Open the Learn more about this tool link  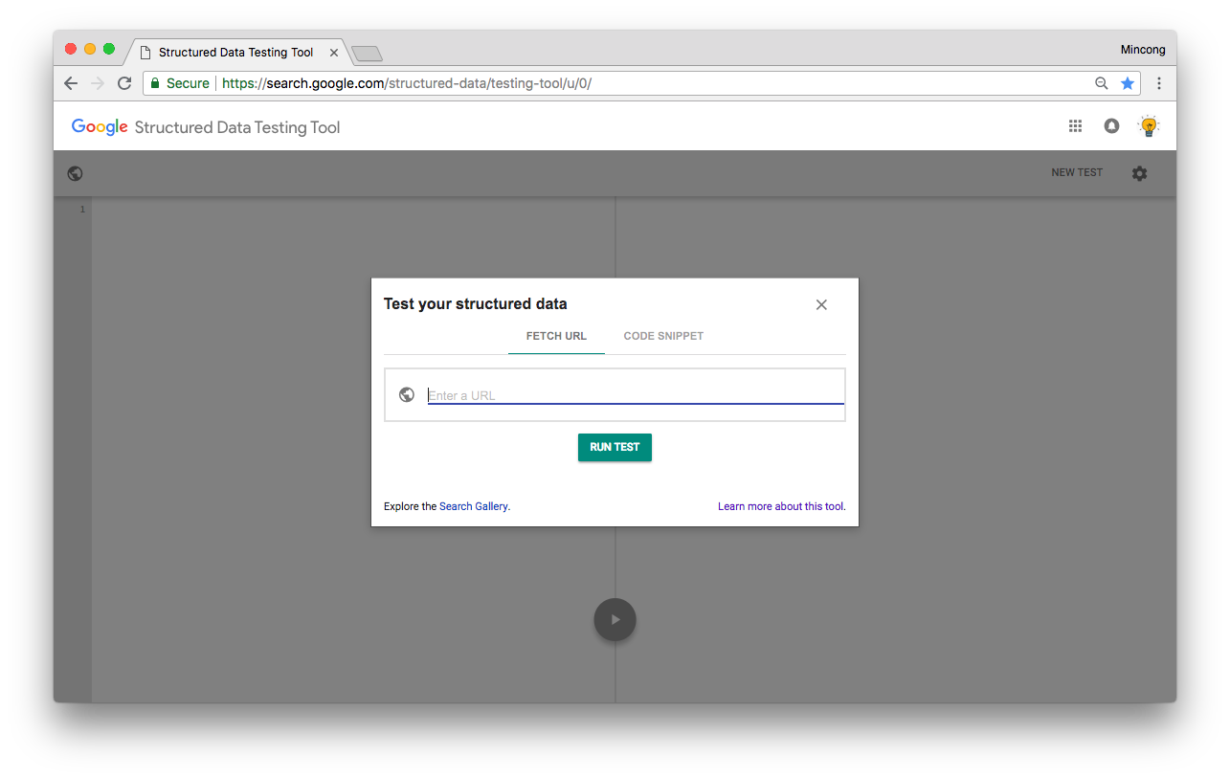[782, 506]
